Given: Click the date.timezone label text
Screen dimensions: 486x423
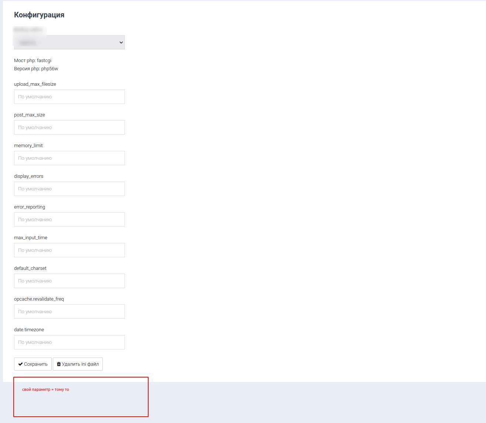Looking at the screenshot, I should [29, 330].
